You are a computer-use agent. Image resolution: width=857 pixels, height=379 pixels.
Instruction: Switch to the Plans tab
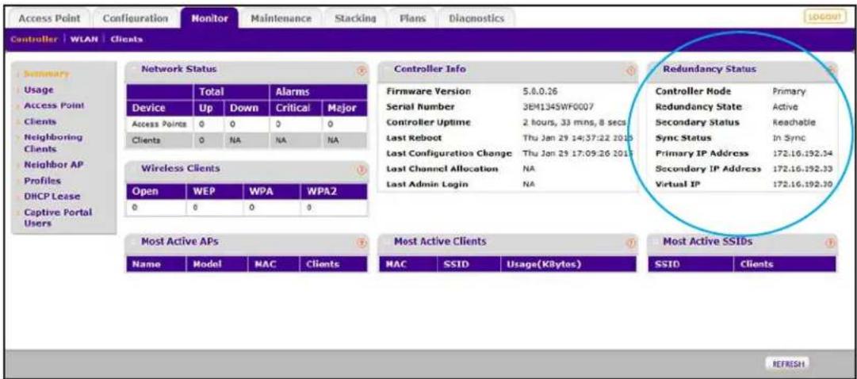point(413,18)
